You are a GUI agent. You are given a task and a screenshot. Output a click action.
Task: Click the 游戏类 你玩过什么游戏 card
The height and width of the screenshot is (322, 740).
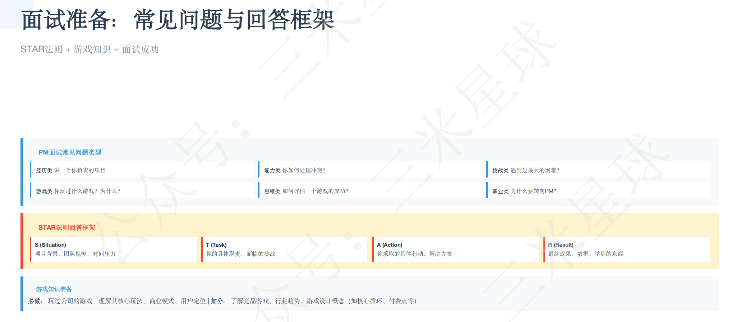[142, 191]
